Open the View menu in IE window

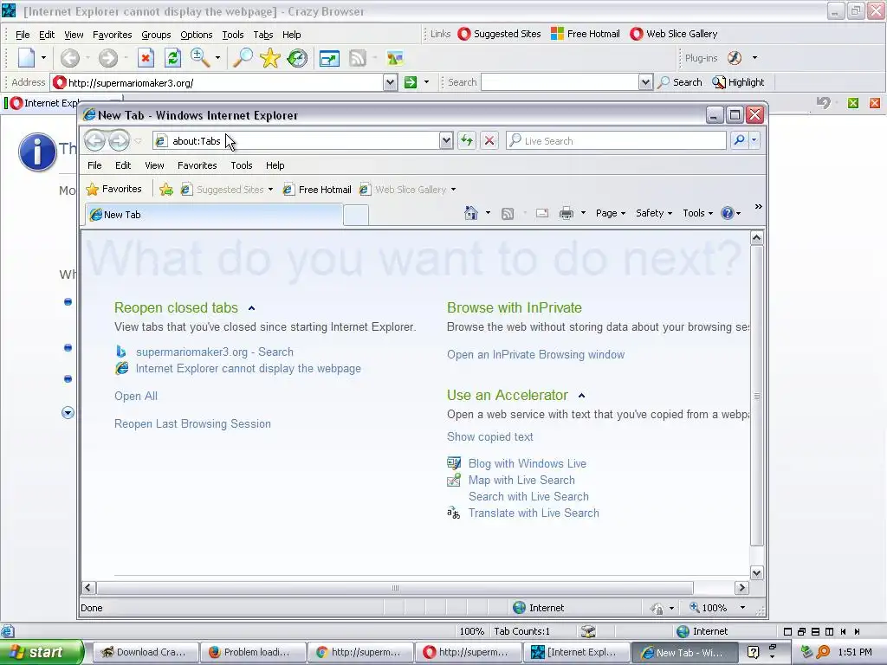[x=154, y=165]
